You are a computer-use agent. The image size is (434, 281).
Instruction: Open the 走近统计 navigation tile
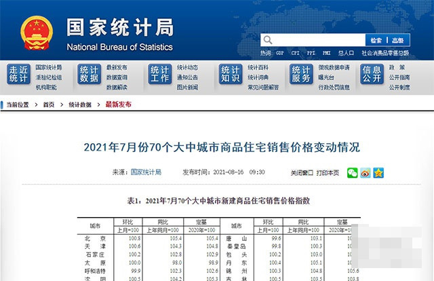(x=18, y=75)
